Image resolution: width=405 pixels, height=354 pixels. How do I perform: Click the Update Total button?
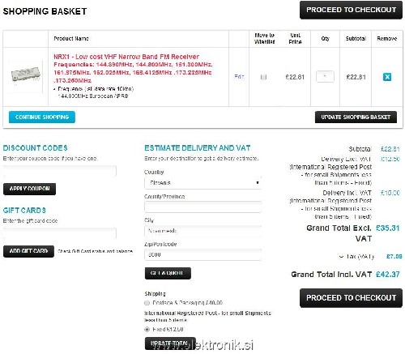[170, 343]
